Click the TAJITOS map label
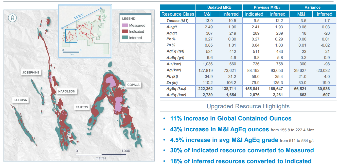The height and width of the screenshot is (165, 340). (x=82, y=107)
